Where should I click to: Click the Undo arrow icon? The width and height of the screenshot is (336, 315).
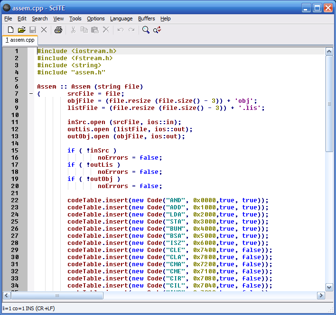[121, 30]
